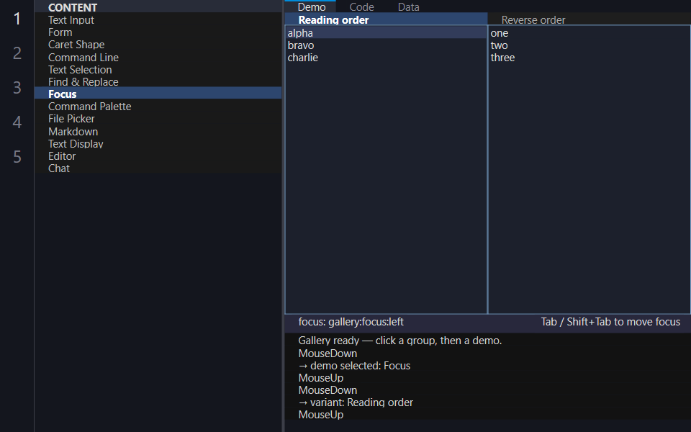Select the Reading order variant
The width and height of the screenshot is (691, 432).
386,20
